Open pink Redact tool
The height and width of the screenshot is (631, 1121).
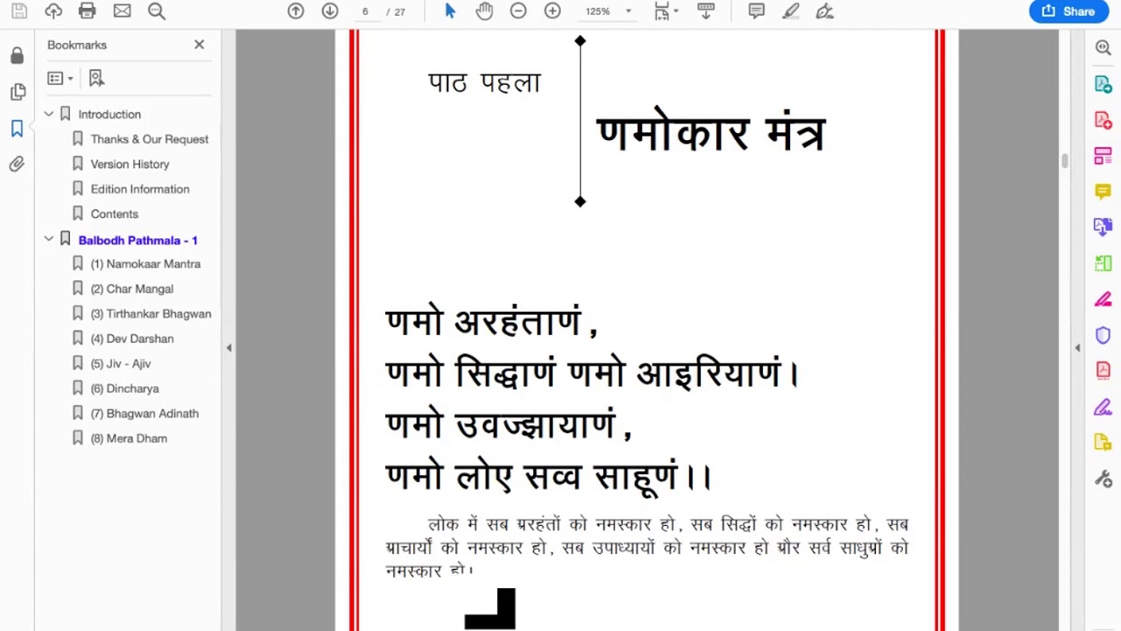click(x=1103, y=300)
